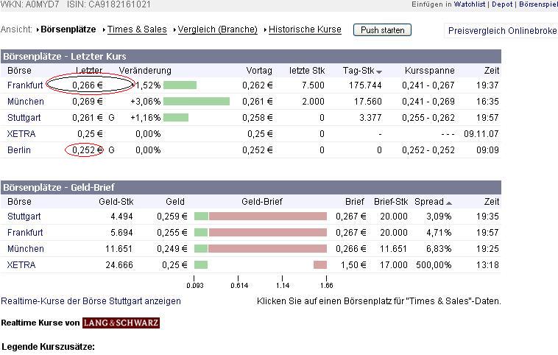
Task: Select XETRA date 09.11.07
Action: pyautogui.click(x=481, y=134)
